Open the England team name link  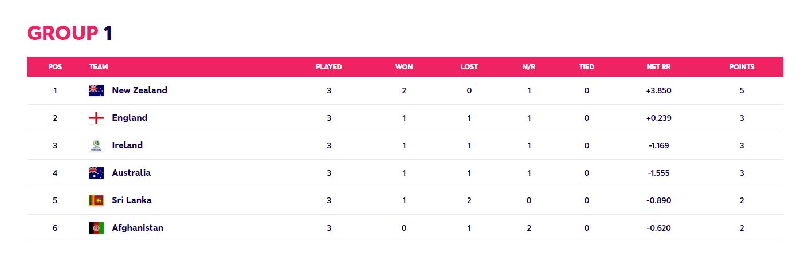[130, 118]
